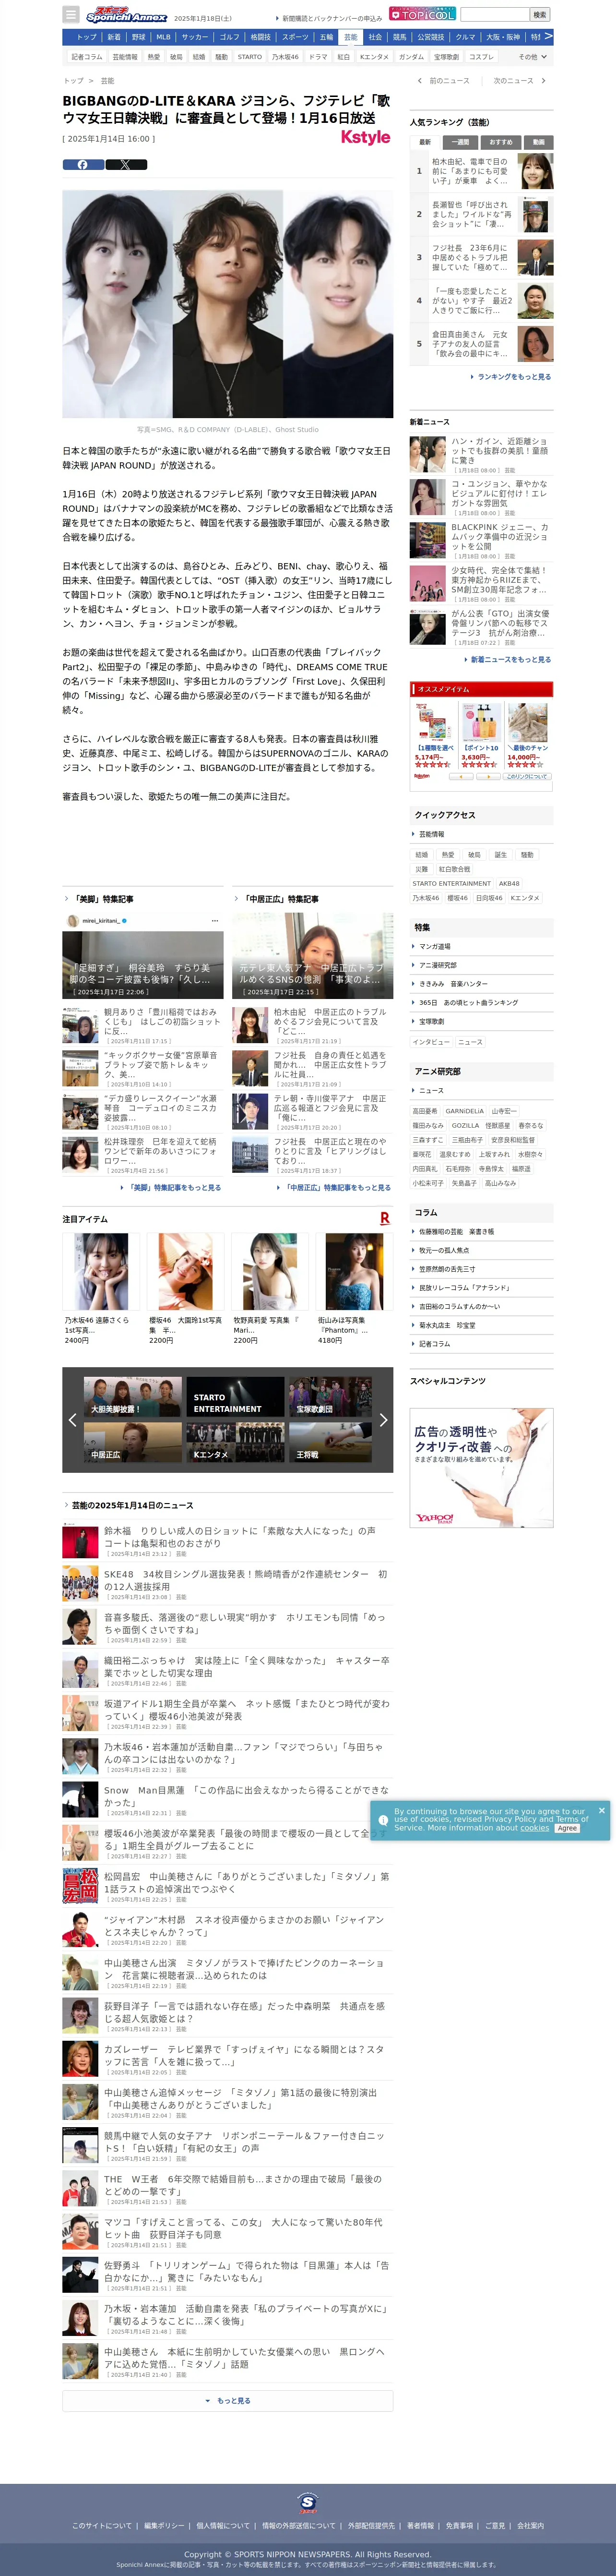Screen dimensions: 616x2576
Task: Click the GARNiDELiA tag
Action: point(464,1111)
